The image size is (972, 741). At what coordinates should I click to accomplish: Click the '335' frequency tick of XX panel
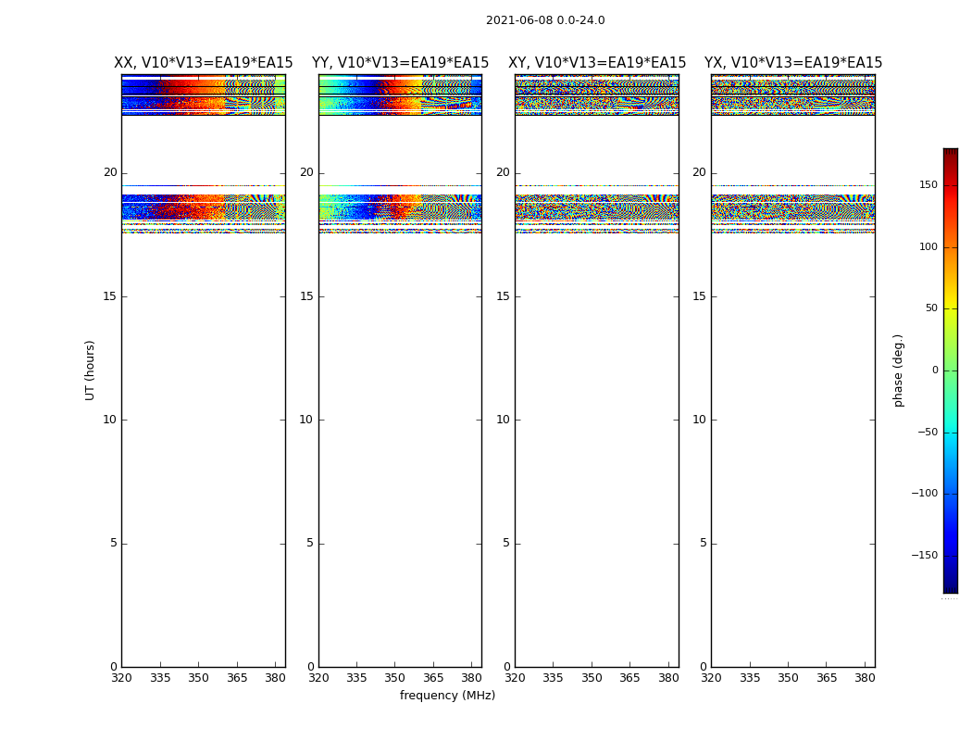coord(160,678)
